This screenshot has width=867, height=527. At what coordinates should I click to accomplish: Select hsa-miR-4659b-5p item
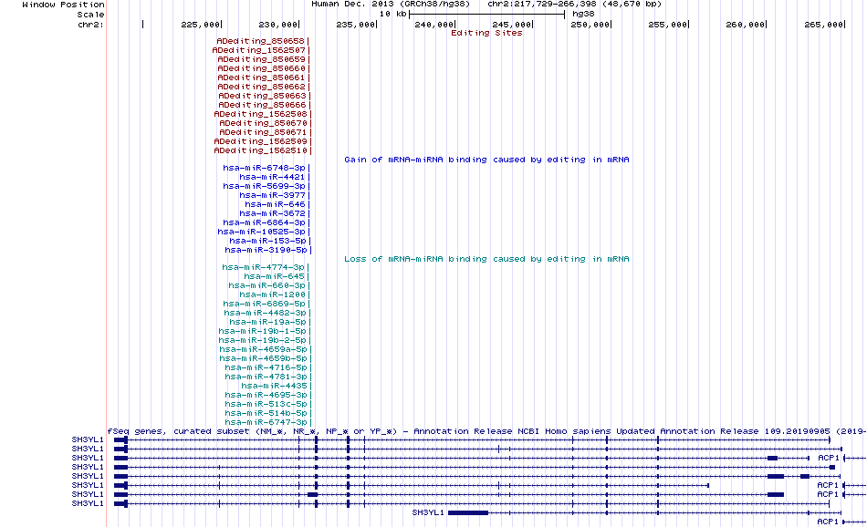pos(263,358)
